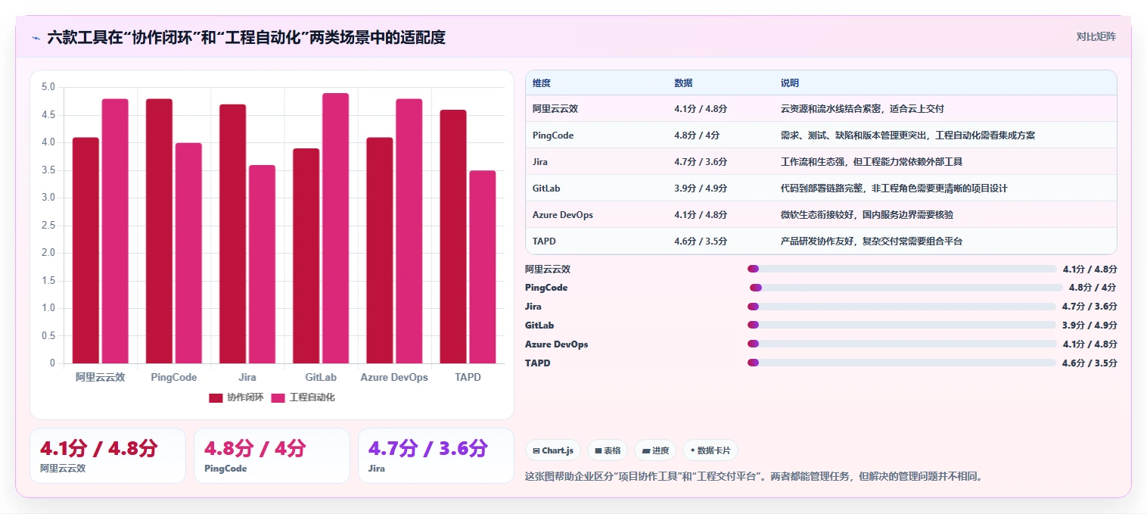Screen dimensions: 1147x514
Task: Click the 阿里云云效 工程自动化 bar in chart
Action: [x=115, y=231]
